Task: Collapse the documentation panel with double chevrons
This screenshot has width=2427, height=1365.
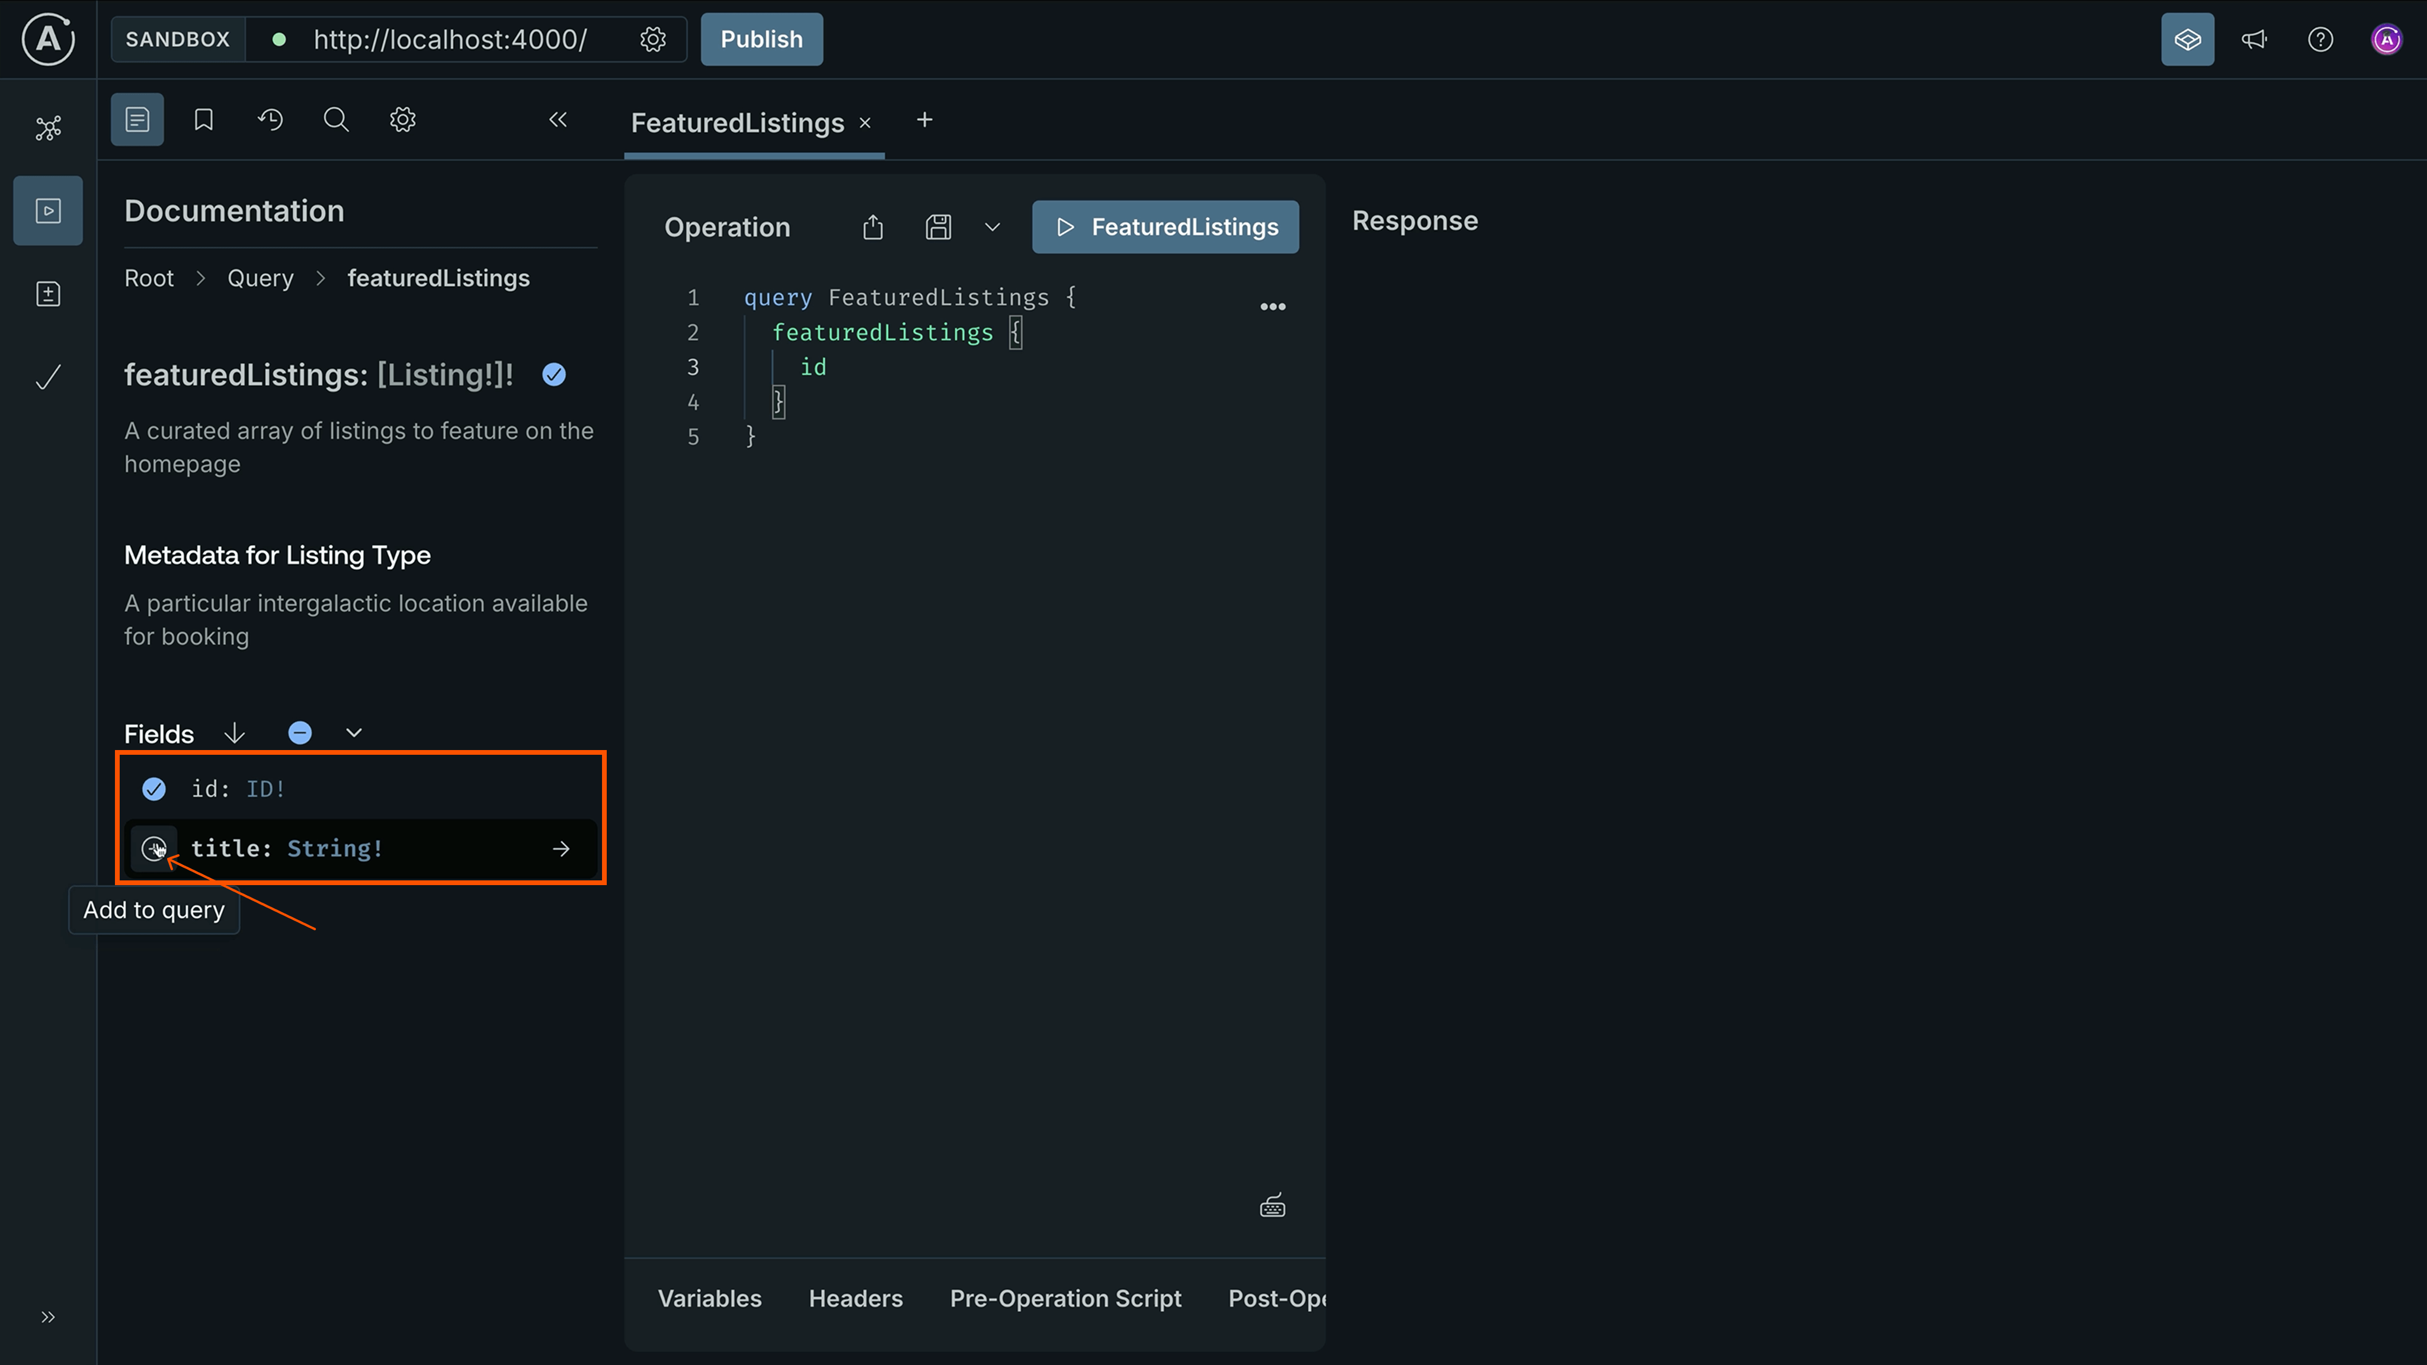Action: [x=558, y=120]
